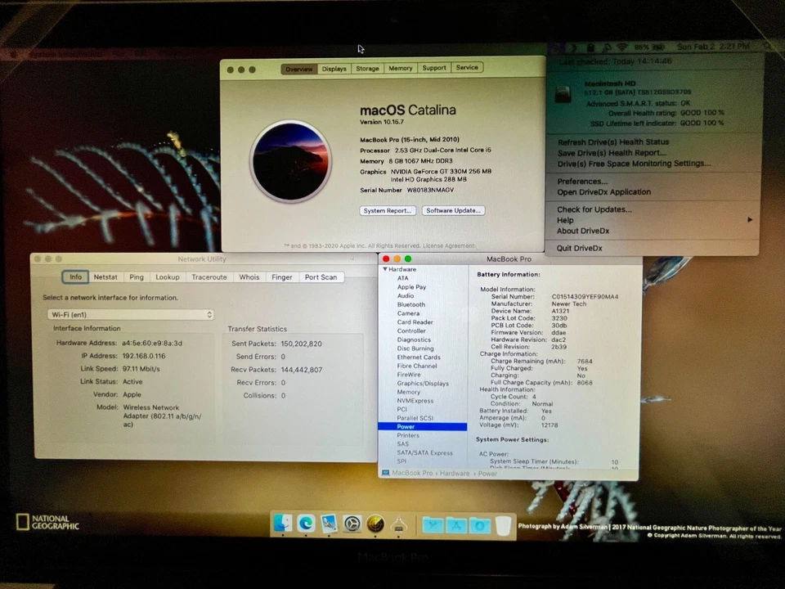Open the Wi-Fi (en1) interface dropdown
Viewport: 785px width, 589px height.
pyautogui.click(x=129, y=314)
